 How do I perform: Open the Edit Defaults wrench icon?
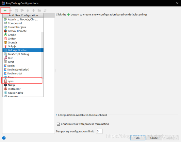(x=22, y=11)
